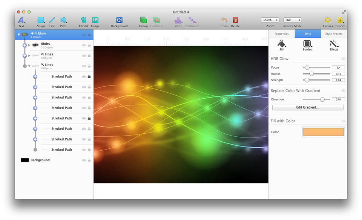Switch to the Properties tab
362x220 pixels.
pyautogui.click(x=282, y=34)
